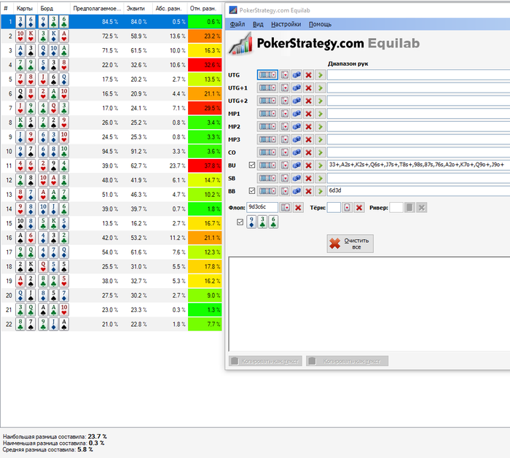The height and width of the screenshot is (458, 510).
Task: Click the empty Тёрн input field
Action: pyautogui.click(x=334, y=207)
